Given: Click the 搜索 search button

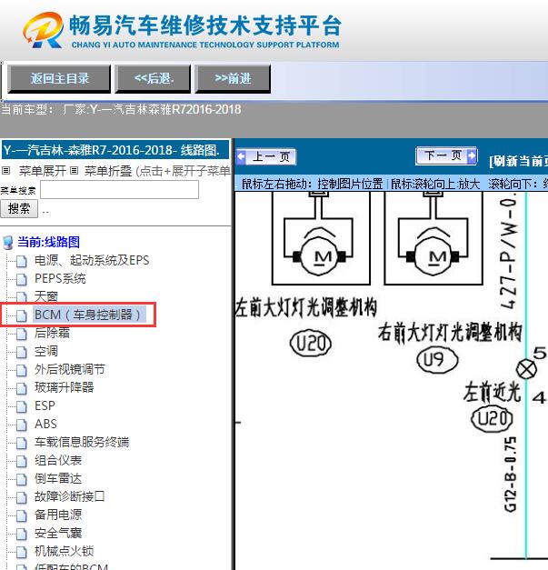Looking at the screenshot, I should (x=19, y=209).
